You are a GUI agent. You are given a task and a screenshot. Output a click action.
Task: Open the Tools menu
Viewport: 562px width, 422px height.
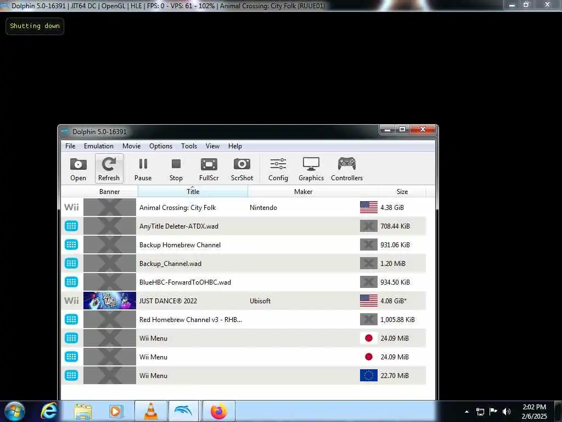pyautogui.click(x=189, y=146)
